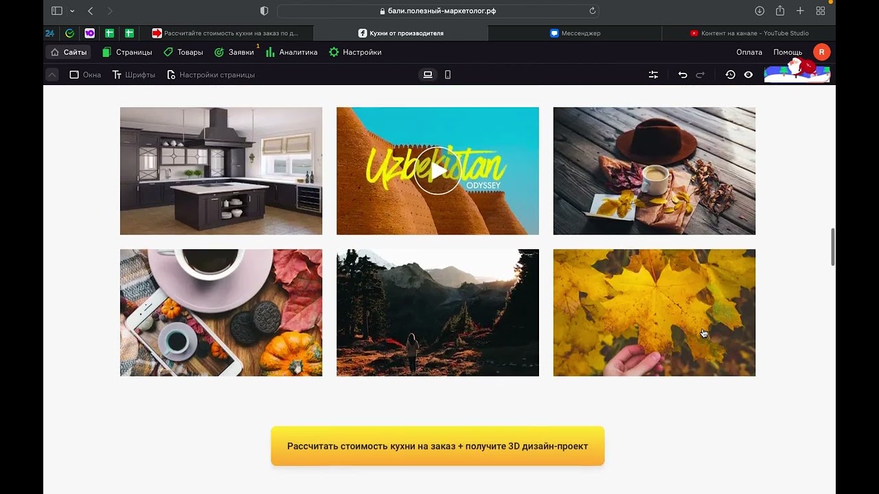The image size is (879, 494).
Task: Open version history clock icon
Action: click(730, 75)
